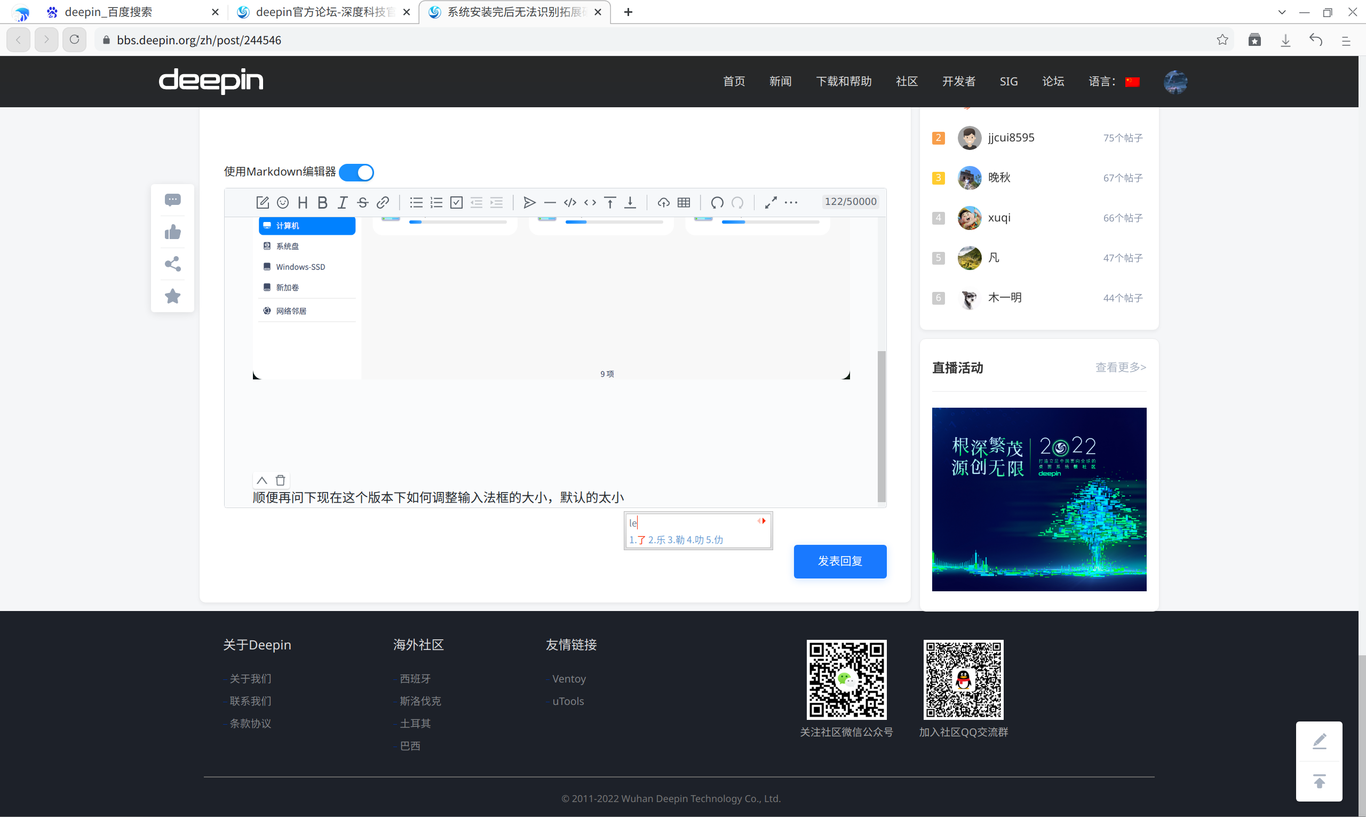Click the thumbs-up like icon
This screenshot has width=1366, height=817.
[173, 232]
